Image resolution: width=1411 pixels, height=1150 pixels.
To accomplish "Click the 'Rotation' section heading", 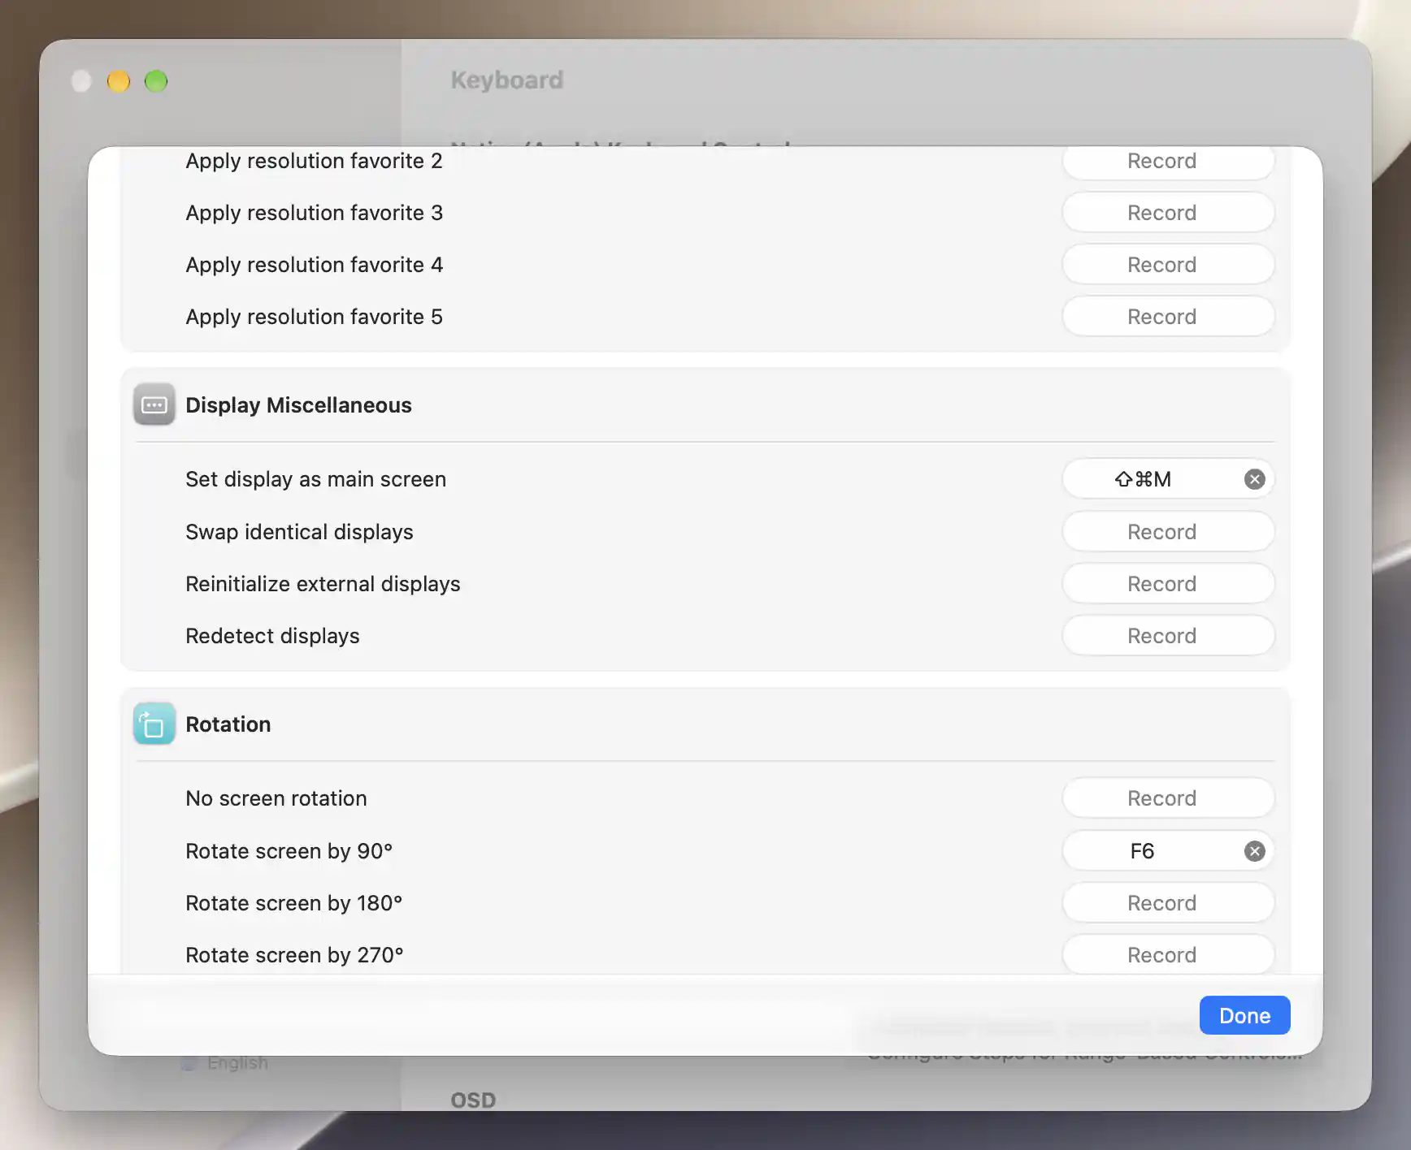I will click(228, 724).
